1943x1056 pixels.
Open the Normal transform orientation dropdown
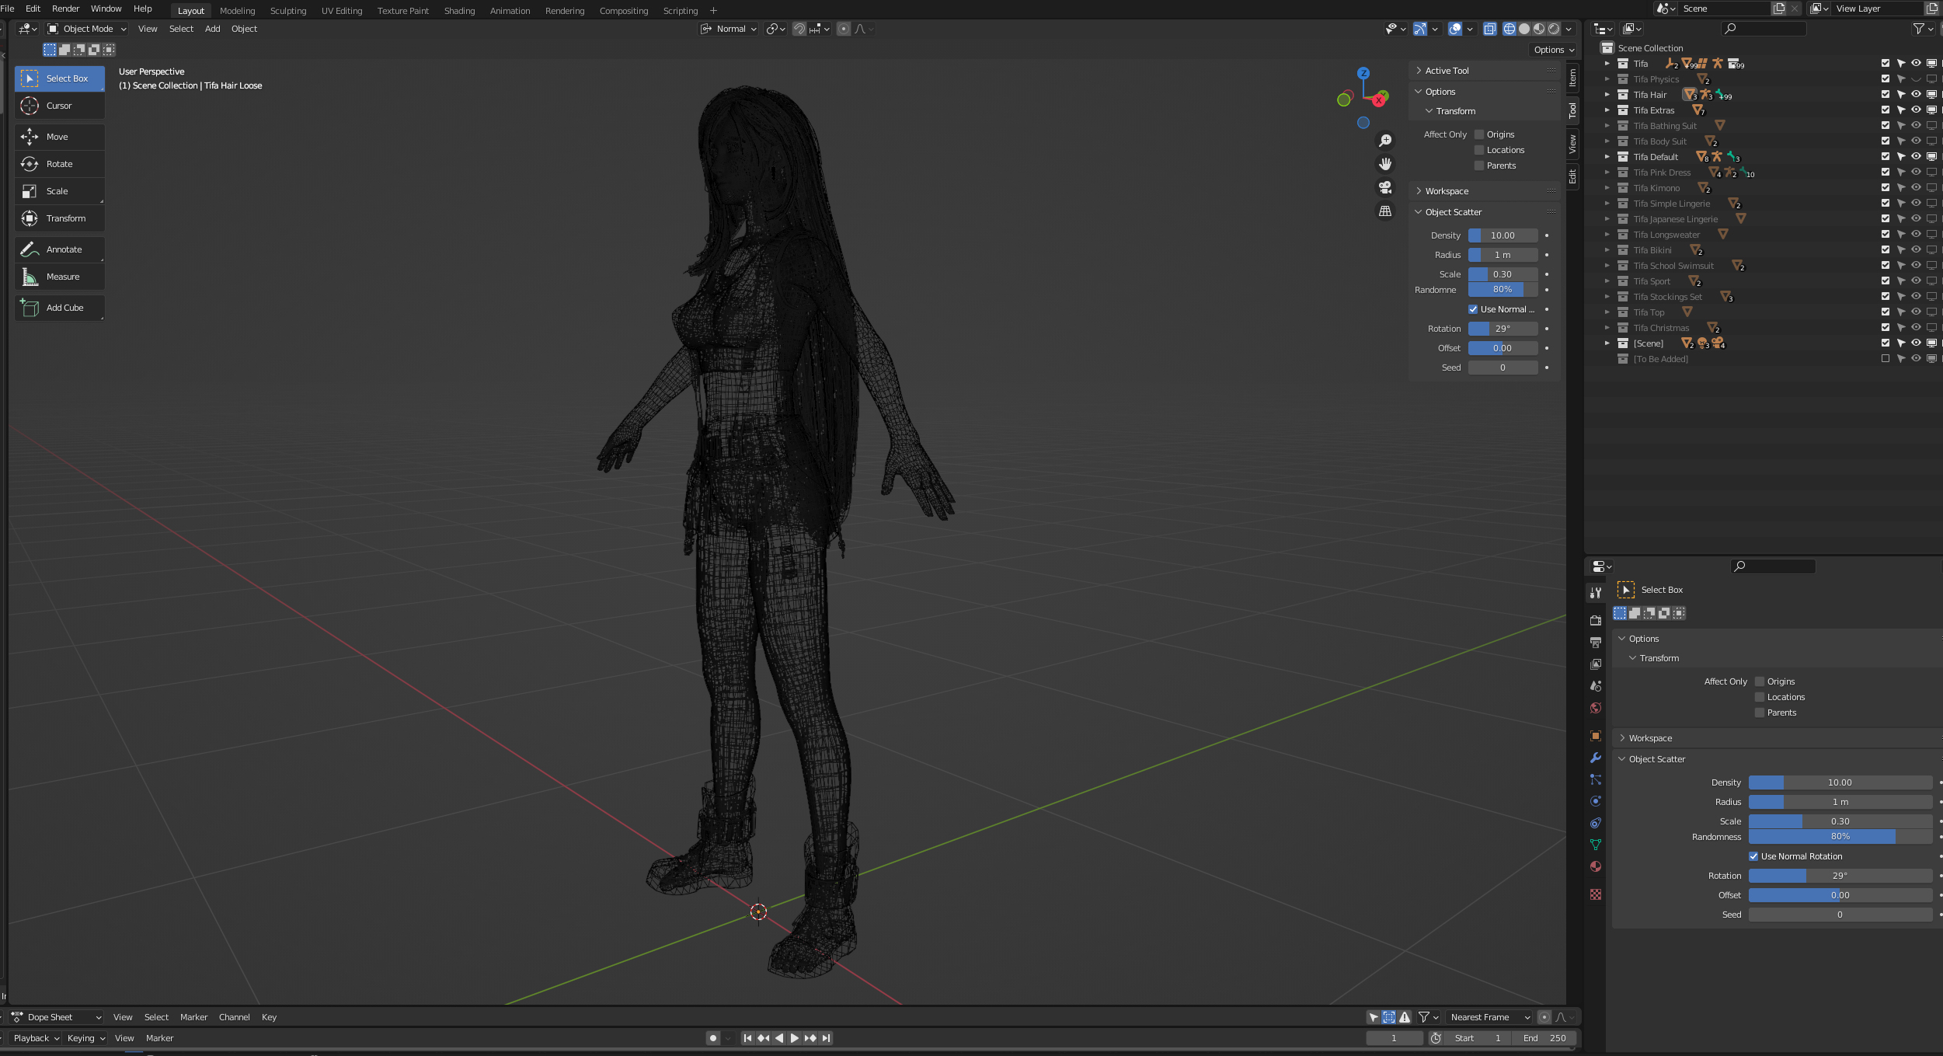[729, 29]
